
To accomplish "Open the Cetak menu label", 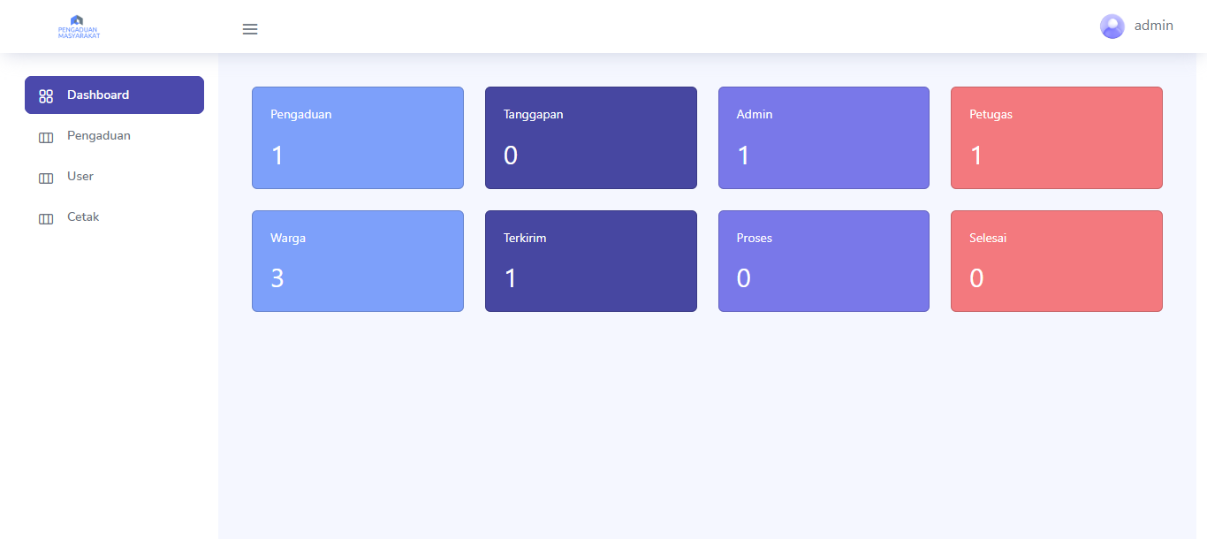I will [x=83, y=217].
